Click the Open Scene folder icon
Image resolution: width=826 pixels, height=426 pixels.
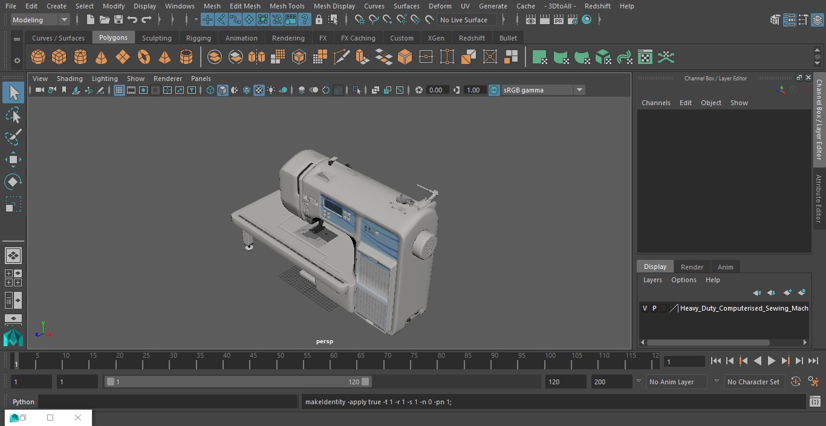(105, 20)
